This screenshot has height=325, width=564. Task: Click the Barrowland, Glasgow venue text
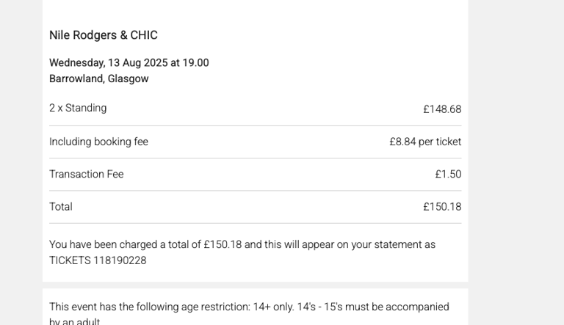[x=99, y=78]
